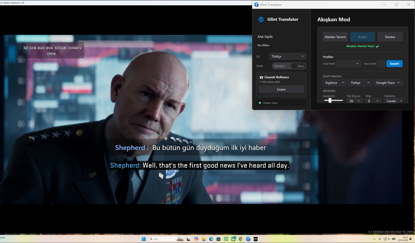Open Microsoft Edge from the taskbar
415x243 pixels.
coord(211,239)
